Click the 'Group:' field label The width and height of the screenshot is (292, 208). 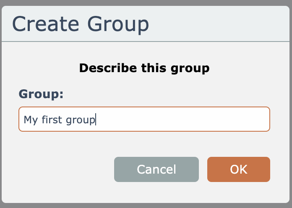(41, 94)
